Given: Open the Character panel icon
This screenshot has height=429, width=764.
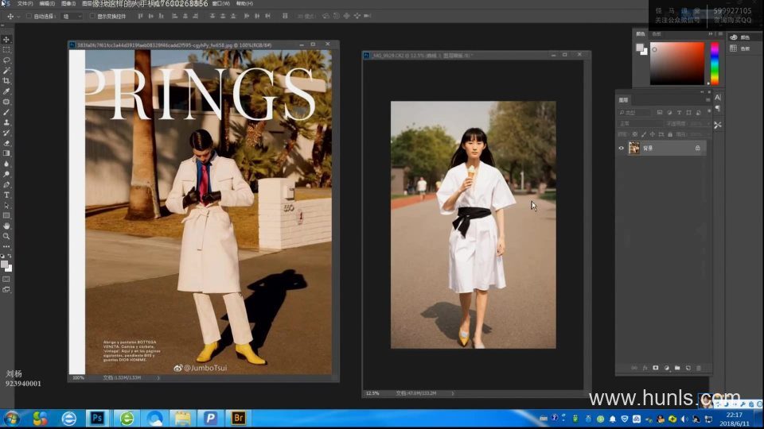Looking at the screenshot, I should [718, 98].
